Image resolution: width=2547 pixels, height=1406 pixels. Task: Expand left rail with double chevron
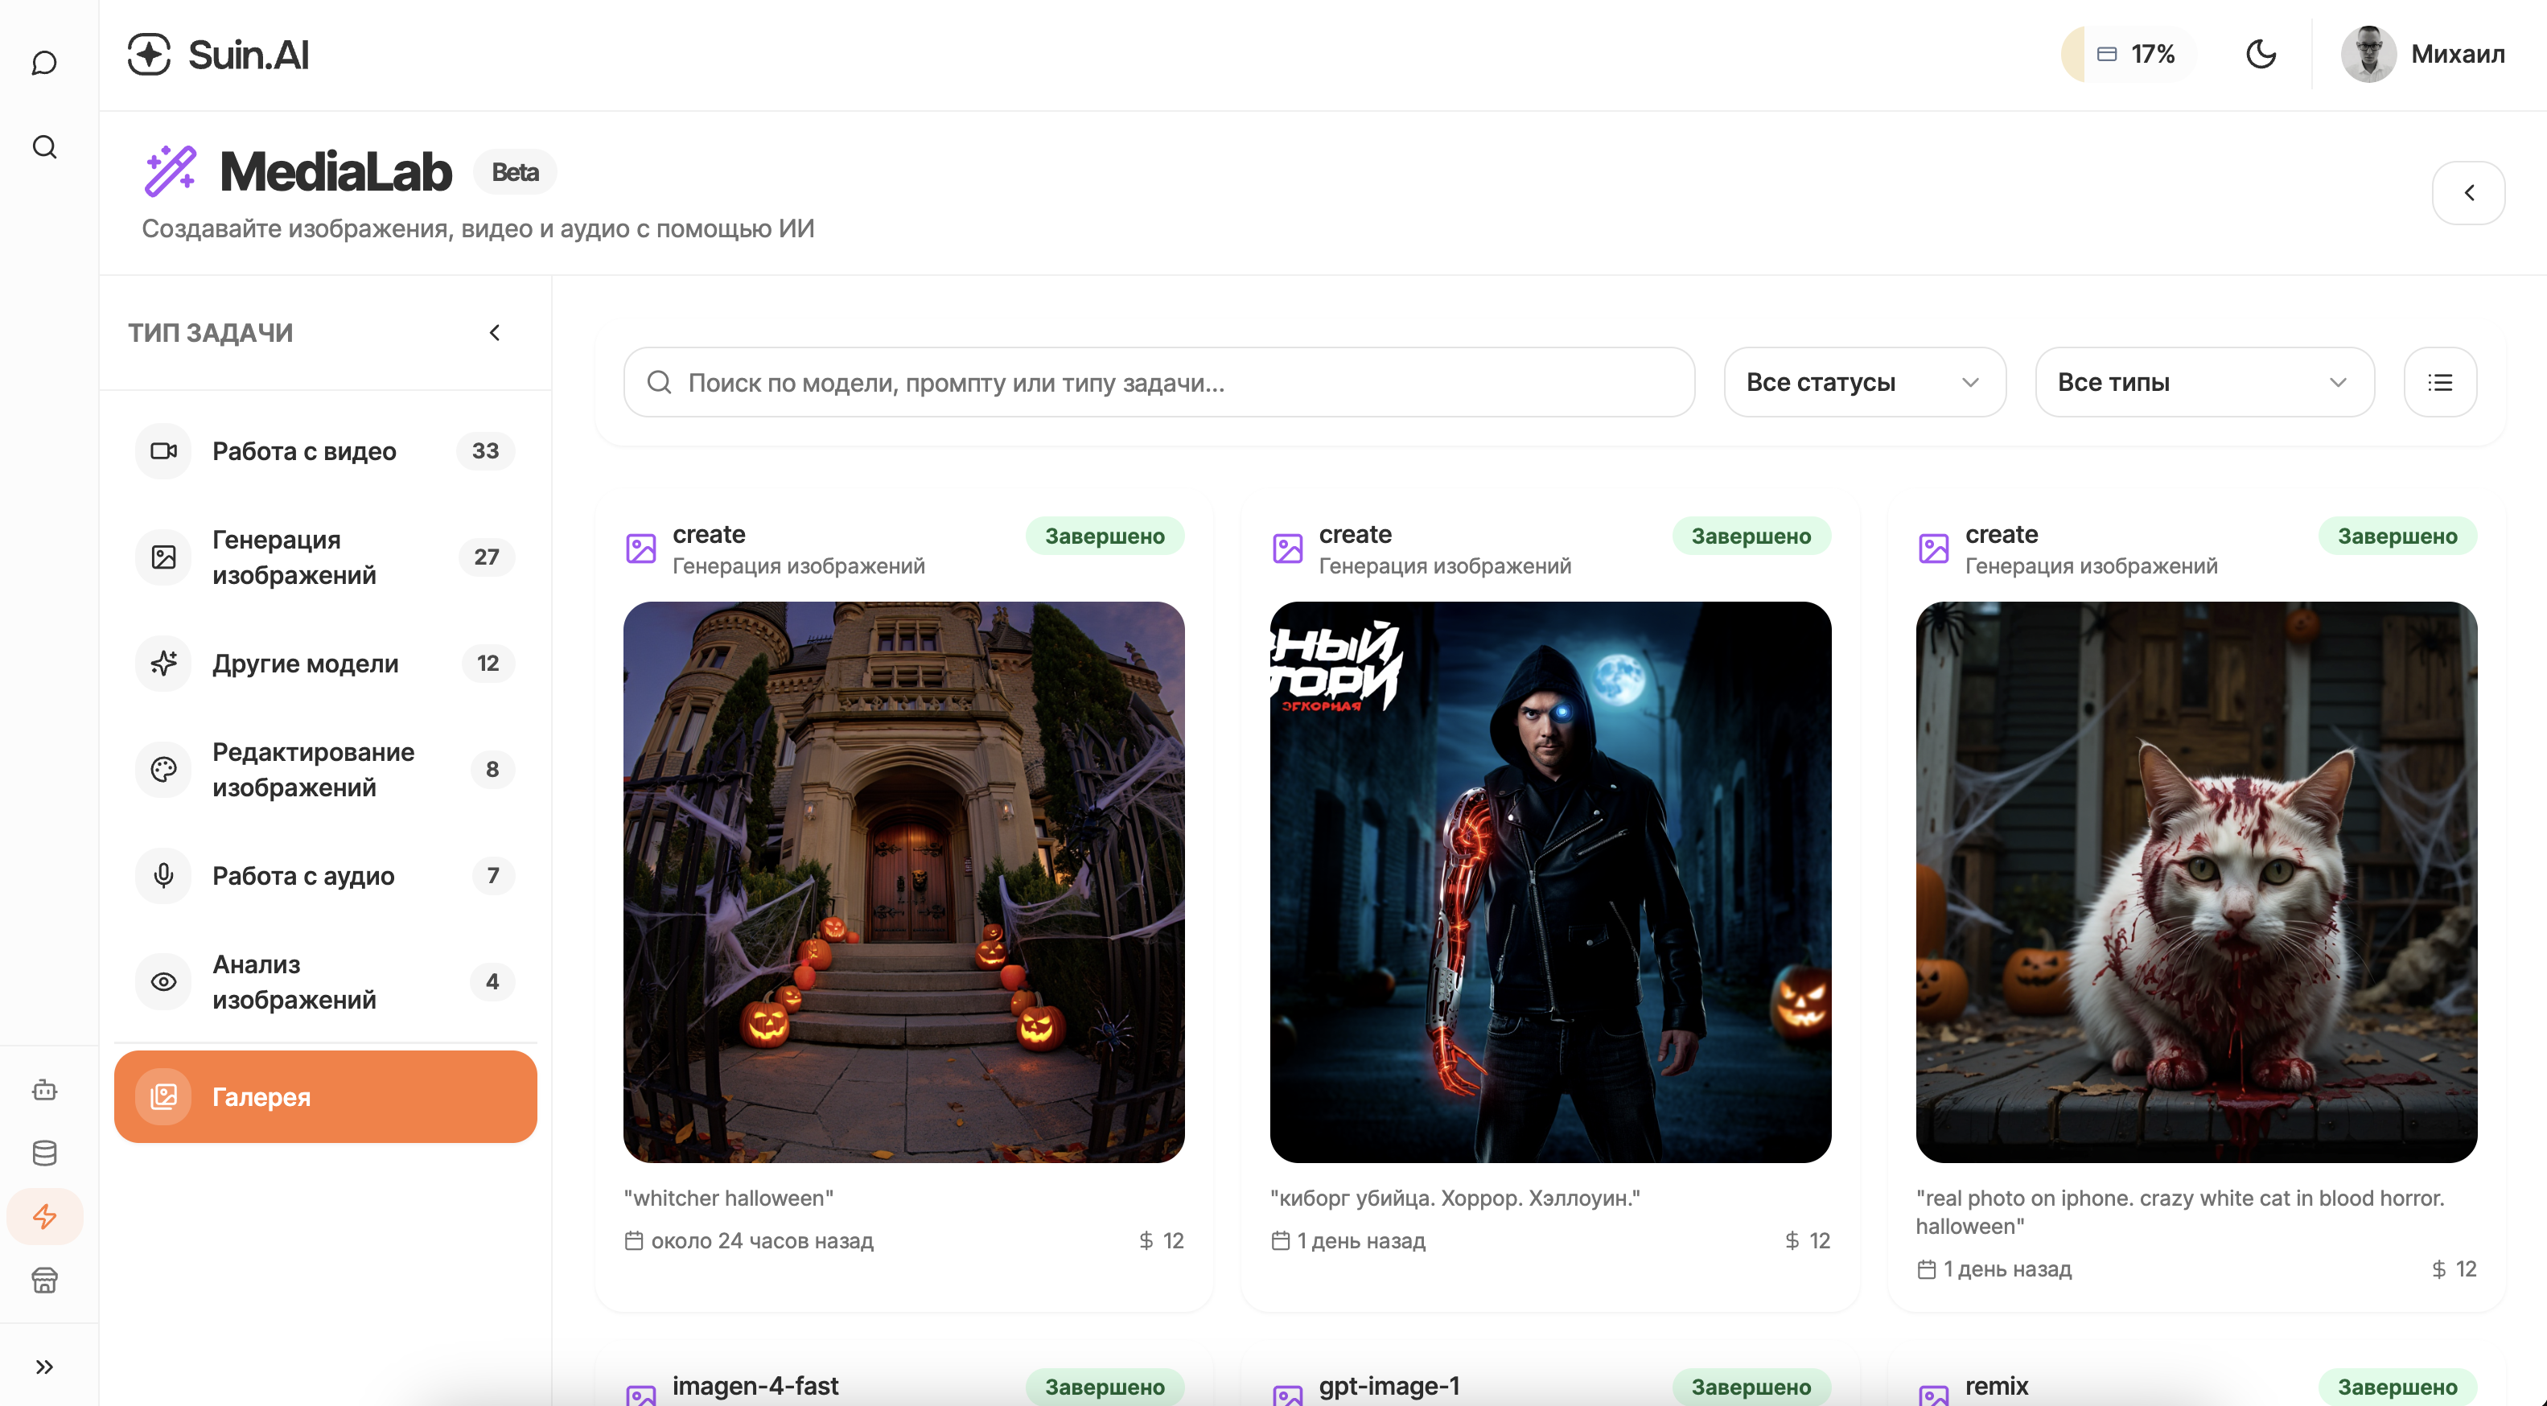[44, 1367]
